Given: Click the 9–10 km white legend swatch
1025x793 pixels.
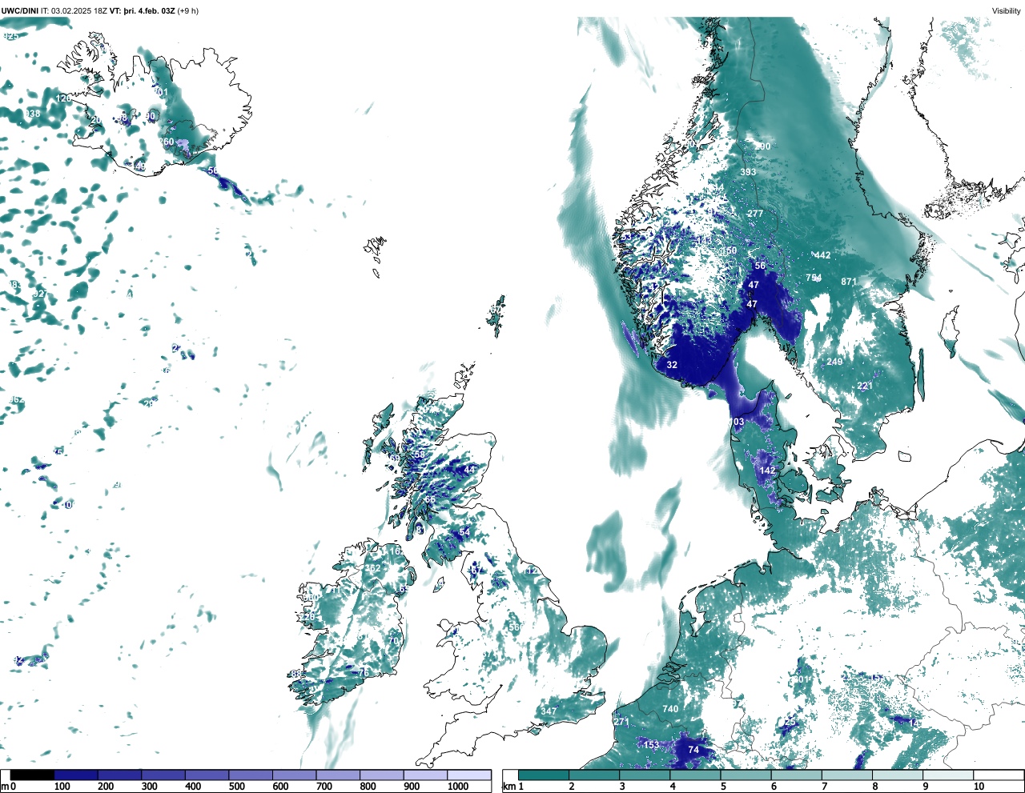Looking at the screenshot, I should 947,775.
